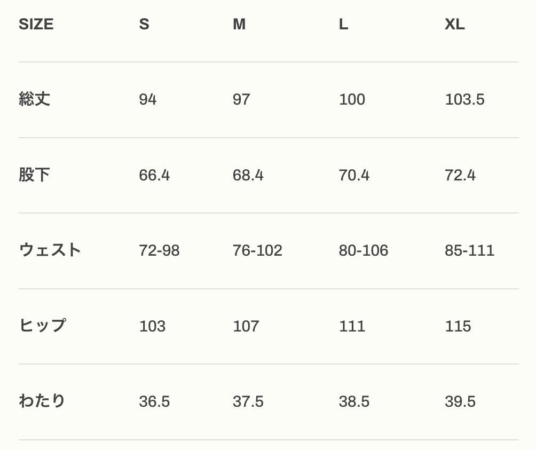Screen dimensions: 536x450
Task: Select the S size column header
Action: click(144, 25)
